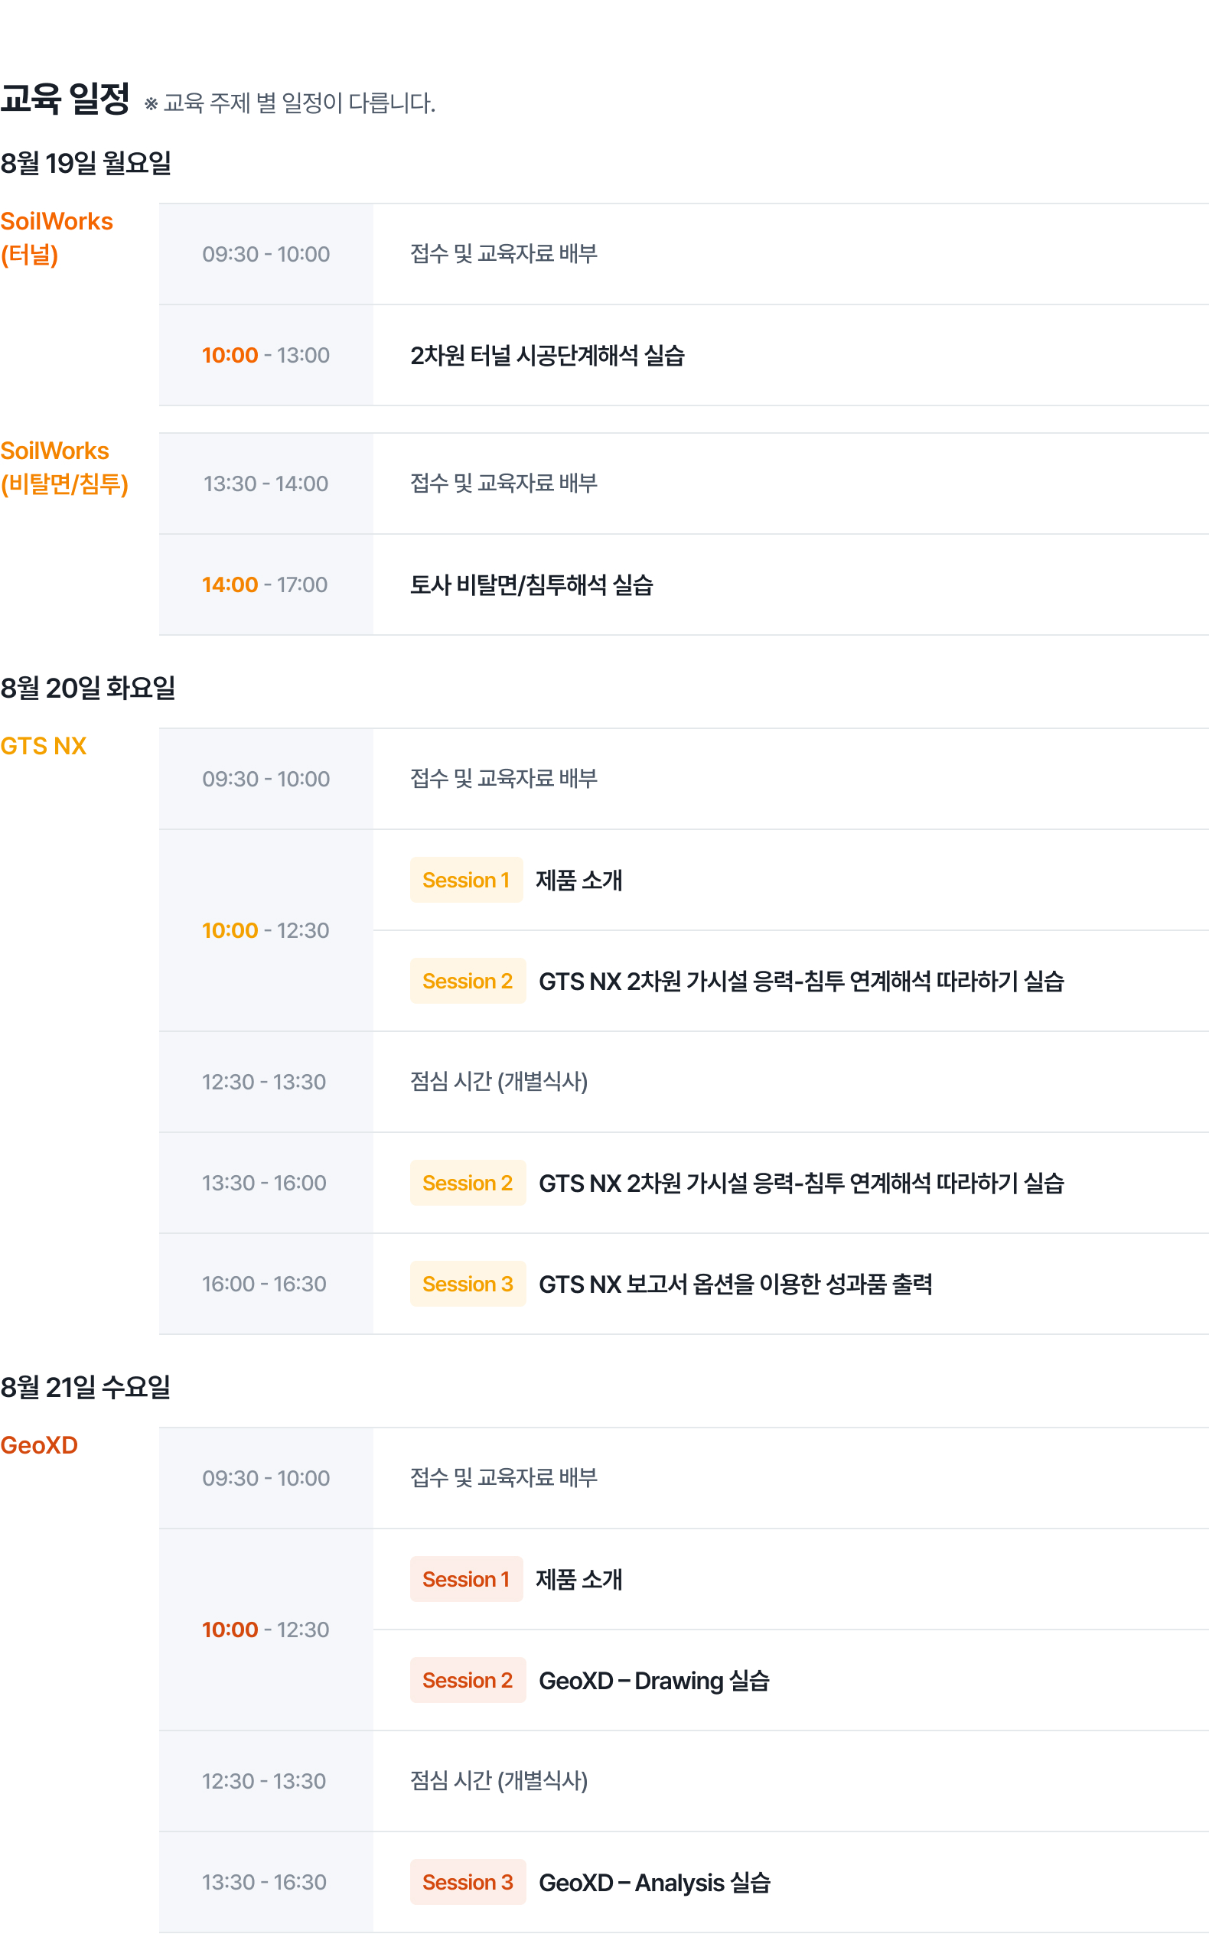Select the GeoXD – Drawing 실습 entry

pyautogui.click(x=654, y=1681)
